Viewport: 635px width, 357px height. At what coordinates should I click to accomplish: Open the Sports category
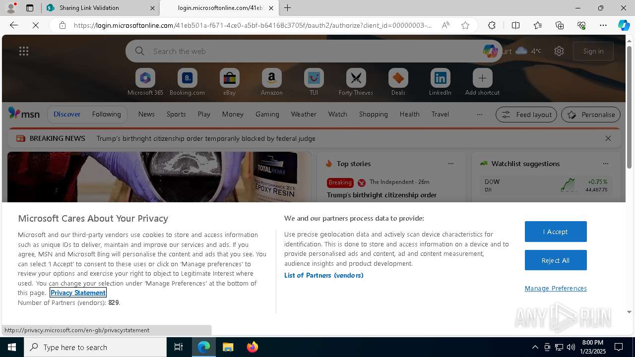coord(176,115)
